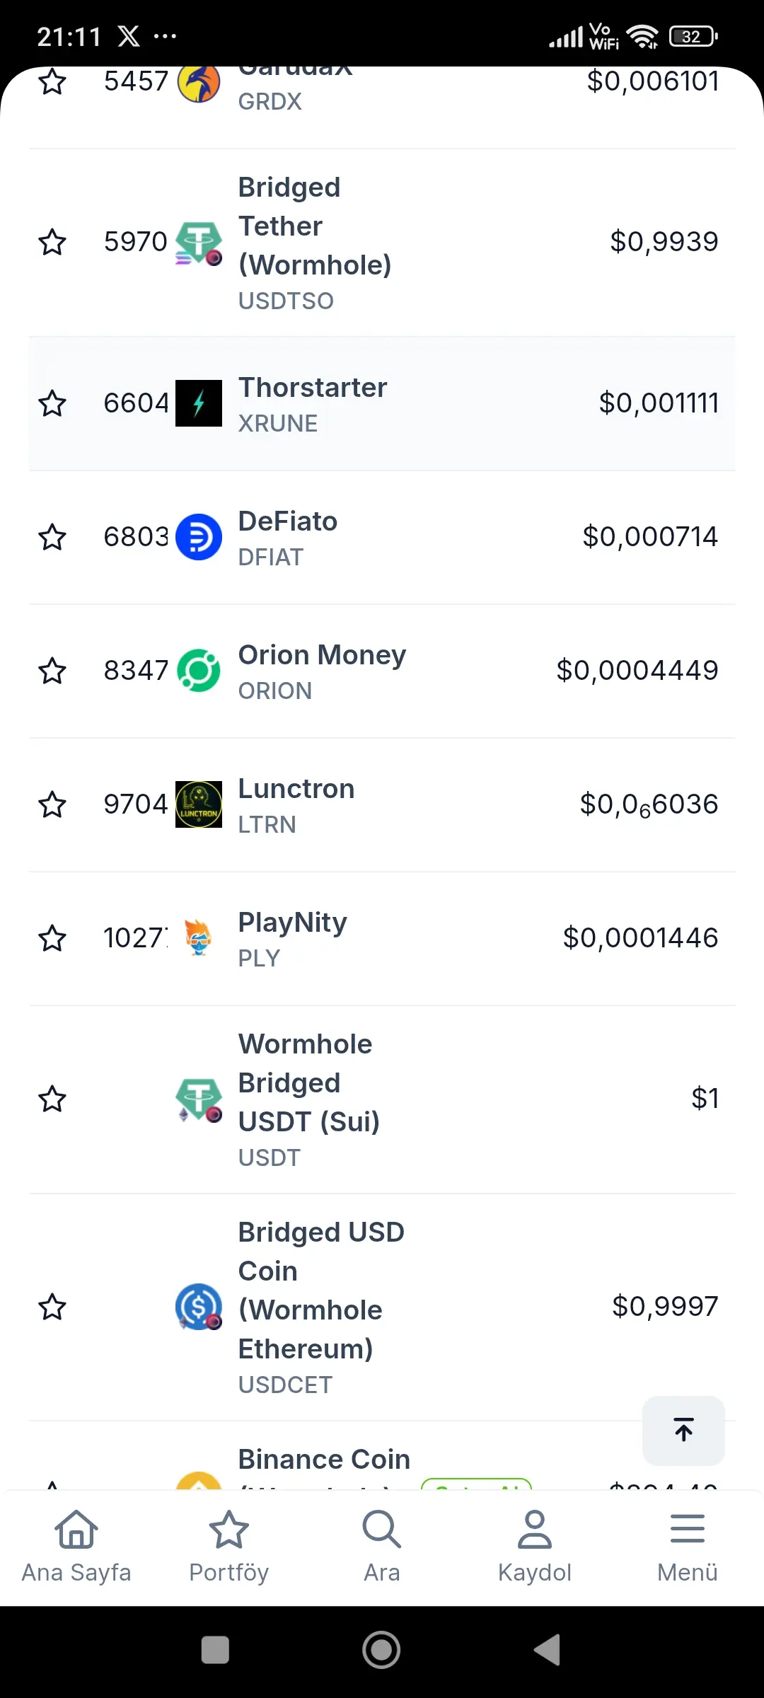The image size is (764, 1698).
Task: Open the Ara search tab
Action: pos(382,1547)
